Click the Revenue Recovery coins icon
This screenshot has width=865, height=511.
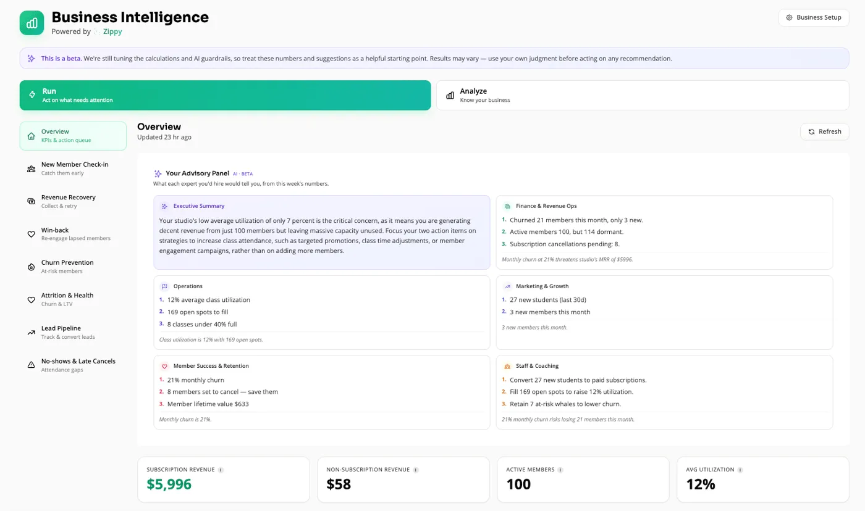pyautogui.click(x=31, y=201)
